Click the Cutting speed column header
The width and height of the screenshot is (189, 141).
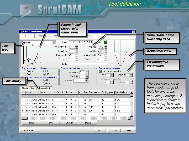click(x=108, y=92)
